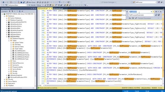Screen dimensions: 165x92
Task: Click the Disconnect plug icon
Action: [12, 11]
